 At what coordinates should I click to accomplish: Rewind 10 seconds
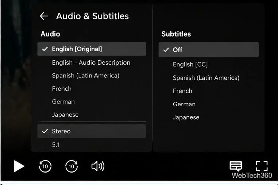pyautogui.click(x=45, y=166)
